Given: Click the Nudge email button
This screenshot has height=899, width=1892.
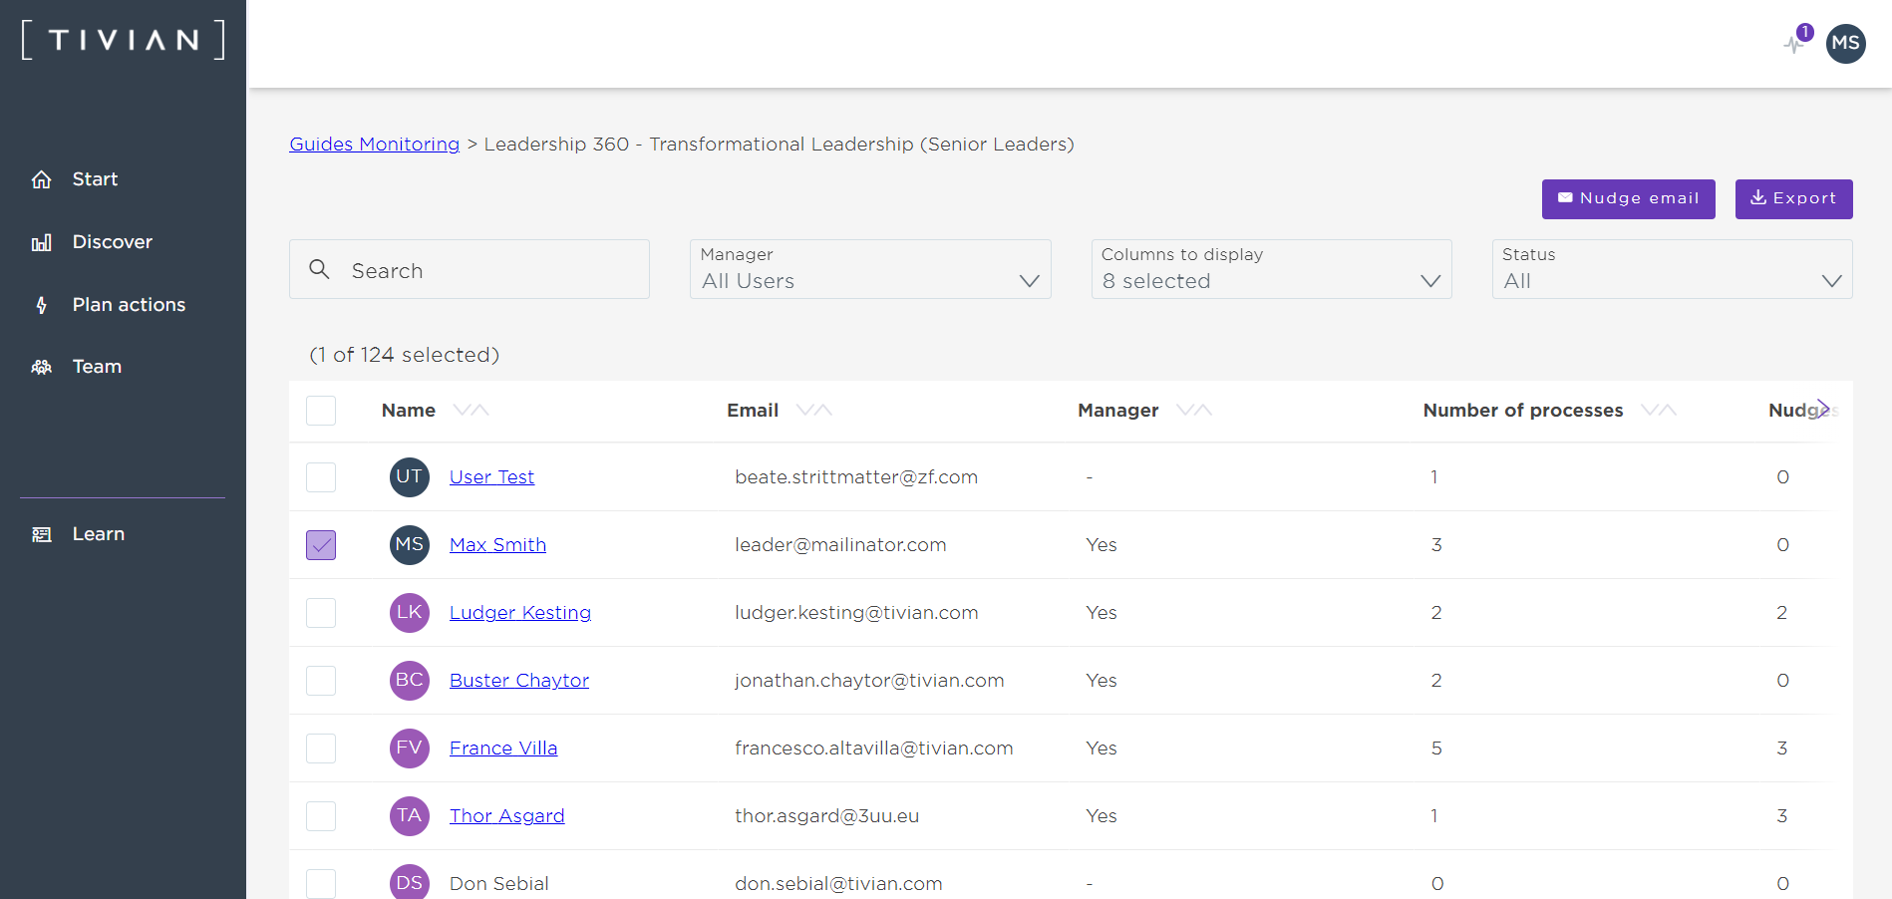Looking at the screenshot, I should pyautogui.click(x=1628, y=199).
